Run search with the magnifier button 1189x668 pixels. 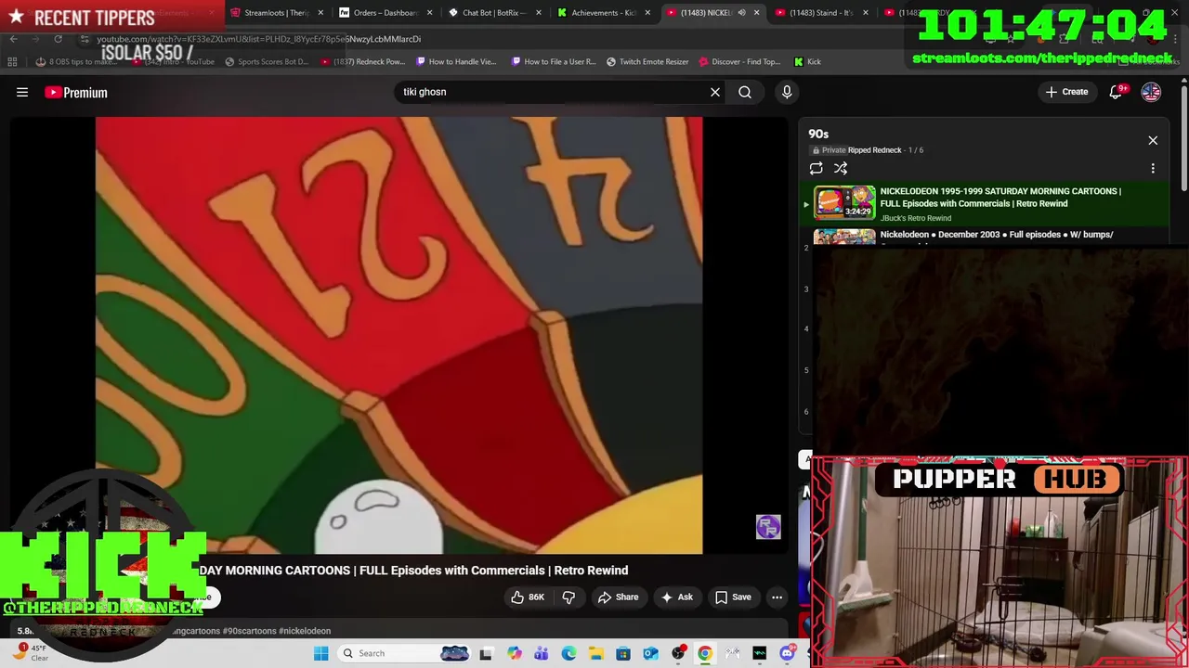tap(745, 93)
